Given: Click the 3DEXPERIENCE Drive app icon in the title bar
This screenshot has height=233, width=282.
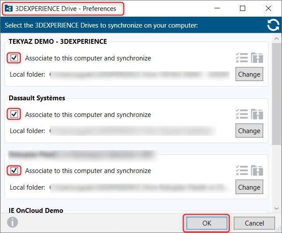Looking at the screenshot, I should point(9,8).
